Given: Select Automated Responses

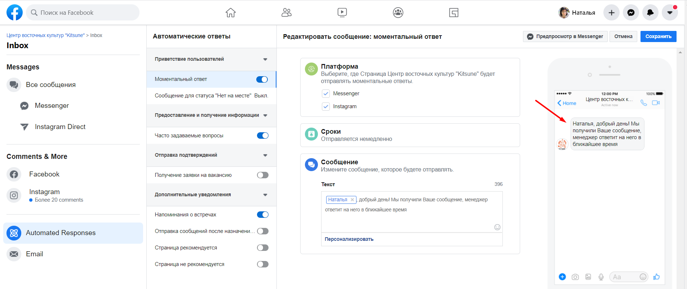Looking at the screenshot, I should [73, 233].
